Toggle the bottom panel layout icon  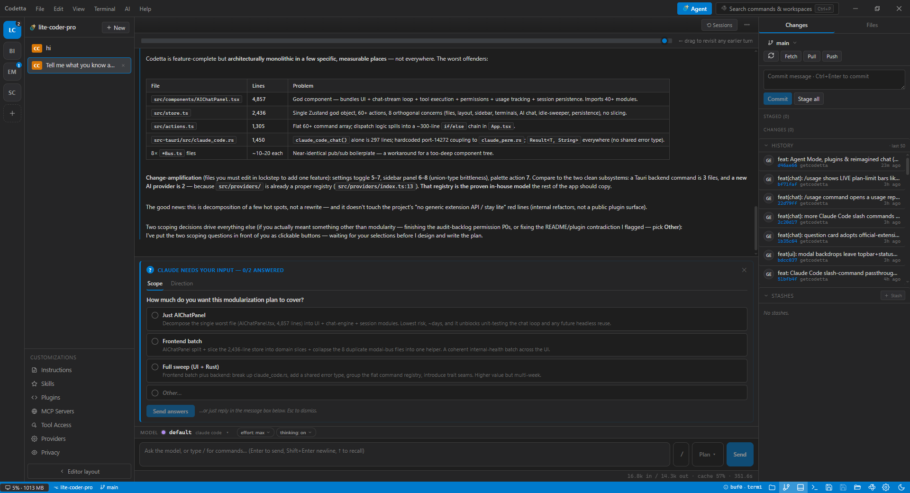pyautogui.click(x=801, y=487)
